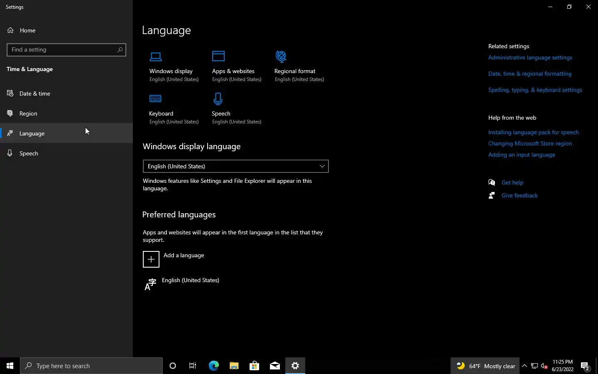The width and height of the screenshot is (598, 374).
Task: Click the Give feedback person icon
Action: pos(492,195)
